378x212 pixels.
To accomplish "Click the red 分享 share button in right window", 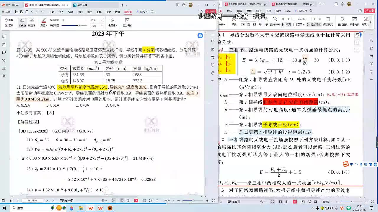I will click(x=369, y=11).
